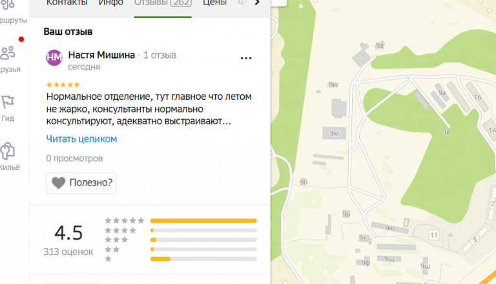
Task: Switch to the Цены tab
Action: [x=214, y=3]
